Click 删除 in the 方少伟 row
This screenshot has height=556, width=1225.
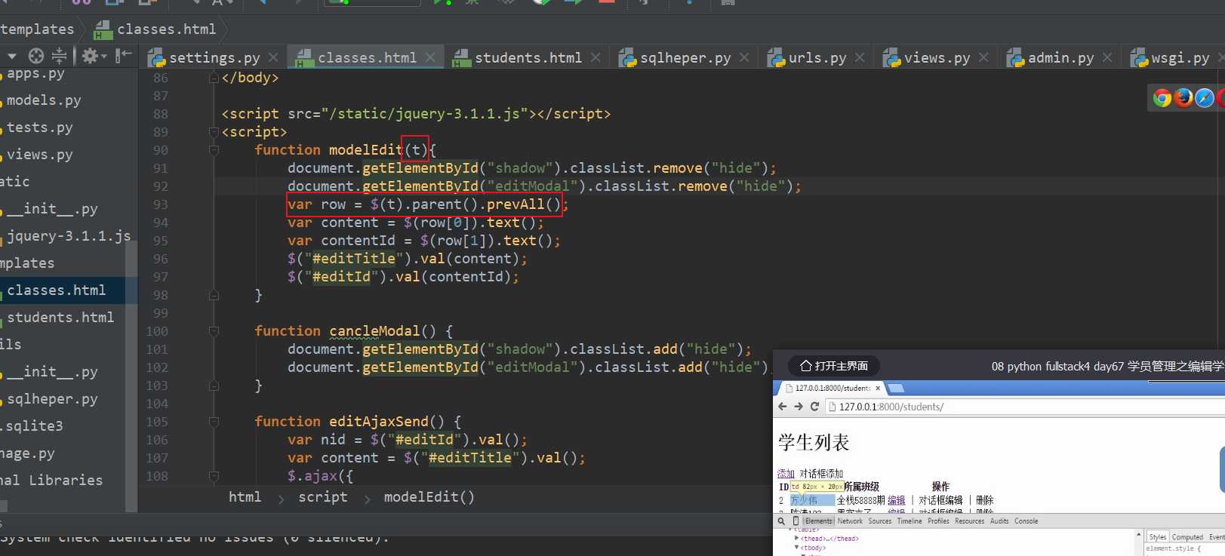[x=984, y=500]
